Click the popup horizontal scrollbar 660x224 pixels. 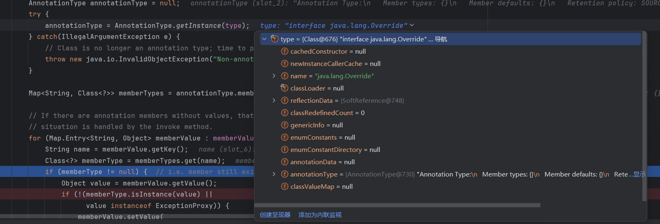[397, 205]
